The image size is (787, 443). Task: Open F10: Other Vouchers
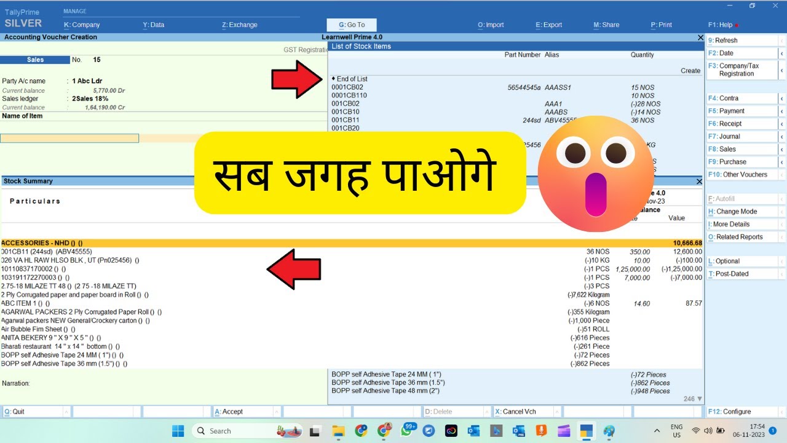(742, 175)
